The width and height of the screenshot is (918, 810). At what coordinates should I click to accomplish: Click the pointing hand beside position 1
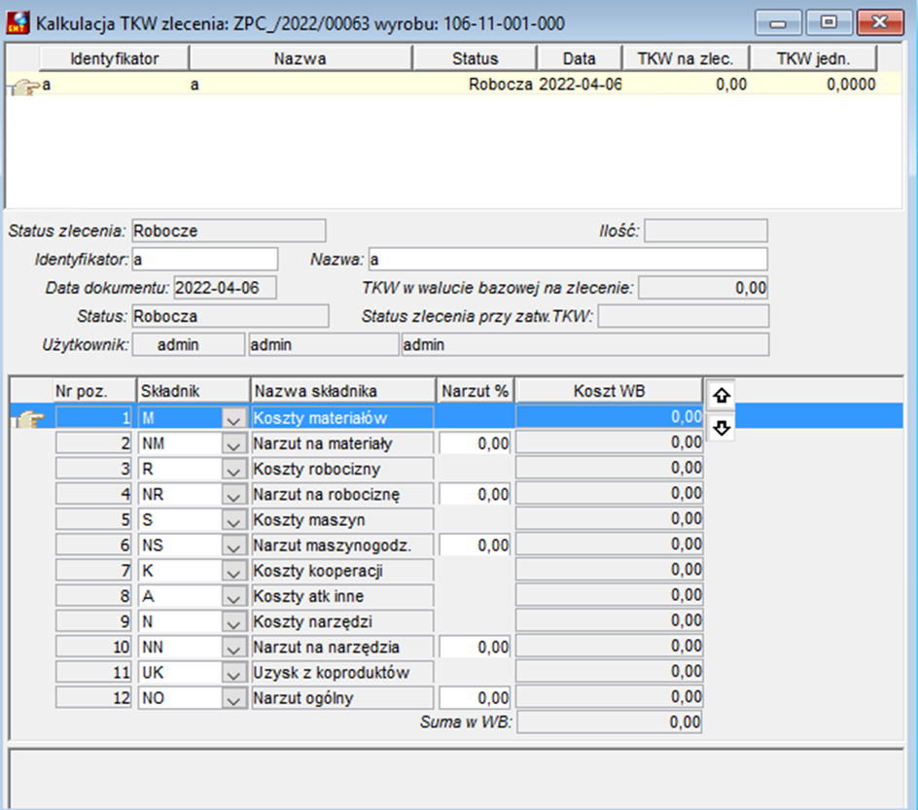click(x=28, y=419)
